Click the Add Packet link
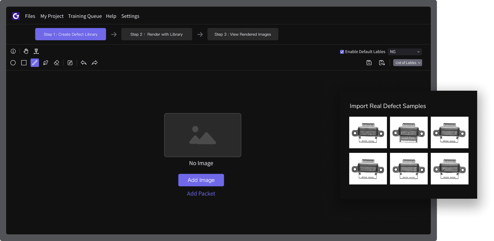The image size is (494, 241). pos(201,194)
